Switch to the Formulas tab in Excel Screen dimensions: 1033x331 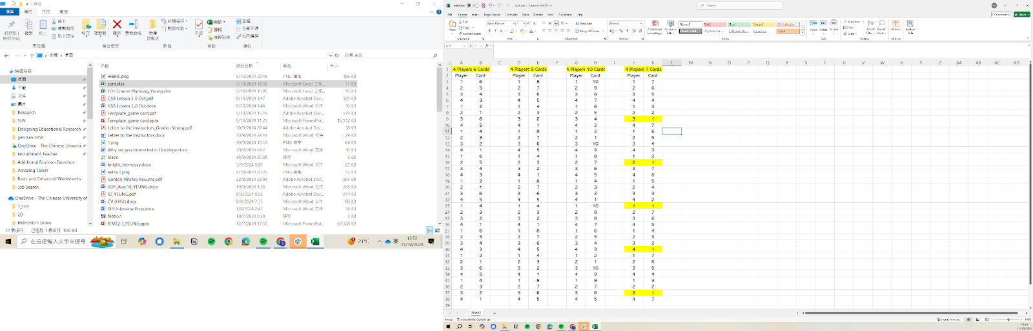pos(511,14)
